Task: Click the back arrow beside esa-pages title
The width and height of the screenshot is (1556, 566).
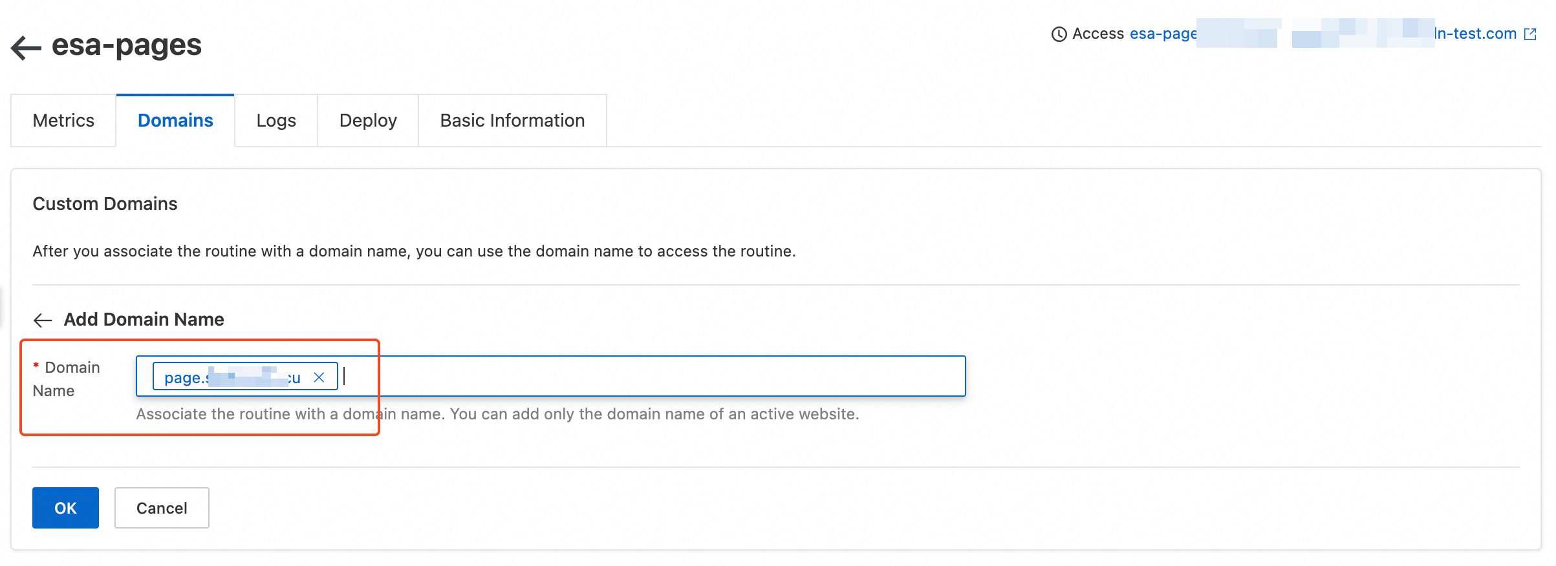Action: [26, 47]
